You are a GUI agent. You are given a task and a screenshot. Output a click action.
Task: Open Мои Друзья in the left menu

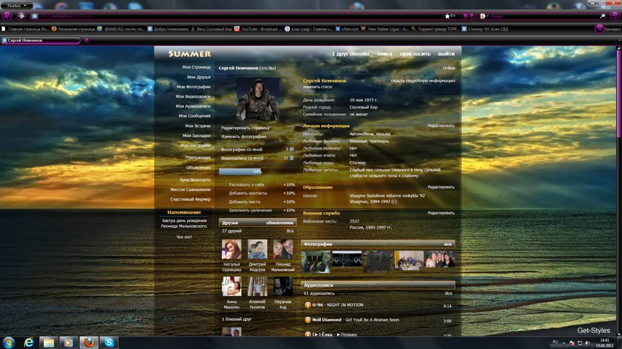198,77
